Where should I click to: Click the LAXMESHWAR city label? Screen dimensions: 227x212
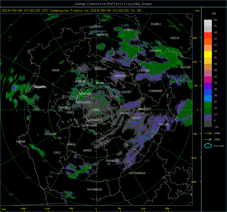pos(89,126)
